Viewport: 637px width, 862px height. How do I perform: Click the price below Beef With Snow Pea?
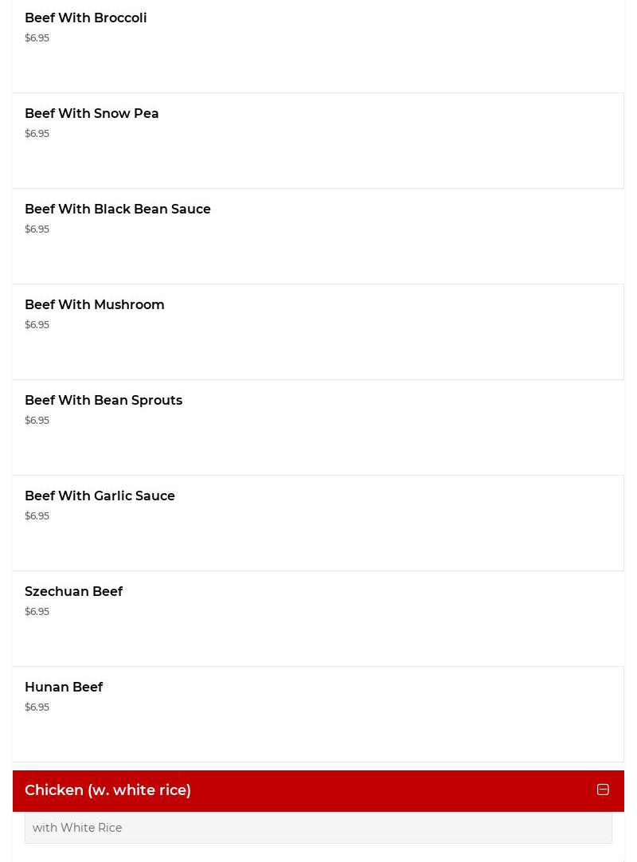coord(37,133)
